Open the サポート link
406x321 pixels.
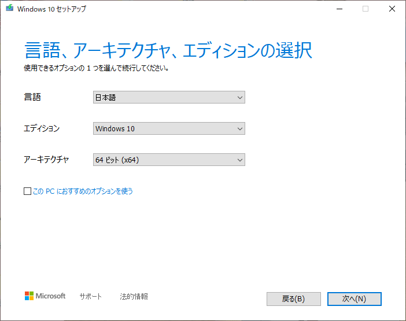click(x=91, y=296)
